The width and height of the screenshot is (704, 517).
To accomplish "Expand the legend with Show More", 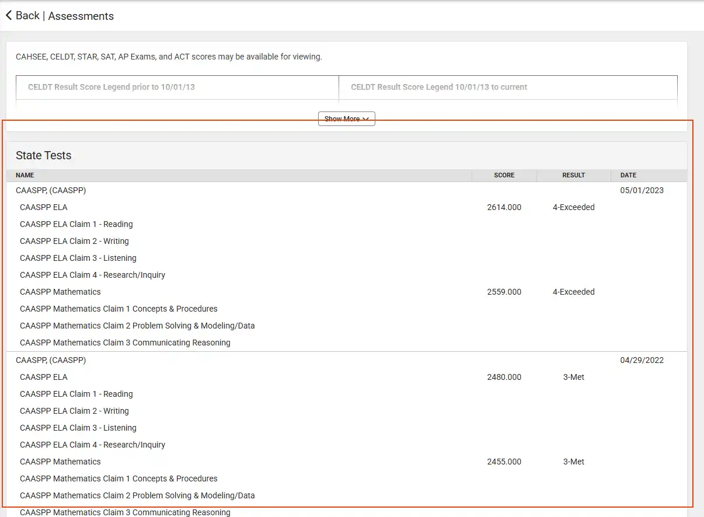I will click(346, 118).
